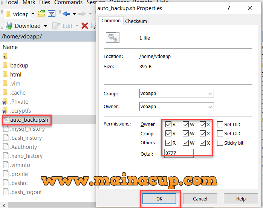Toggle Owner read (R) permission checkbox
Image resolution: width=263 pixels, height=208 pixels.
pos(168,124)
